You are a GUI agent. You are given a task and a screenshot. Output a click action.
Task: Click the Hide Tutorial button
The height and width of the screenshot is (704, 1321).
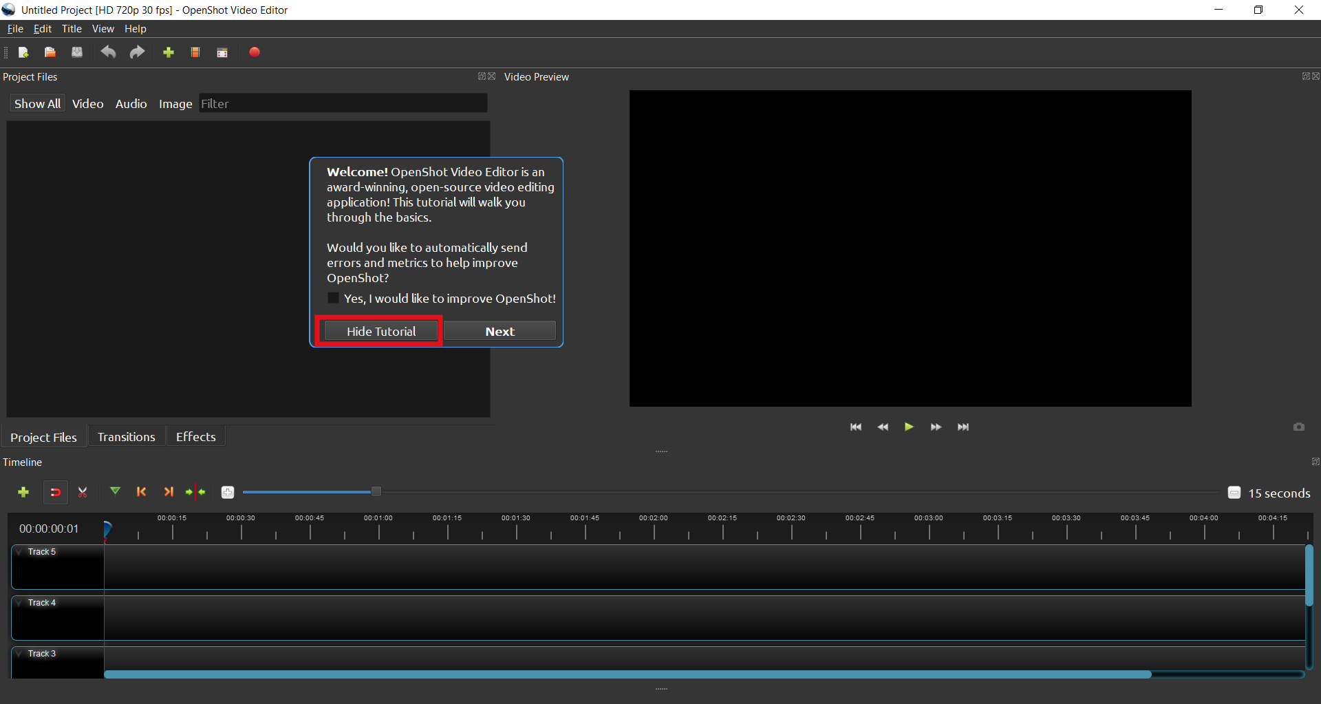[381, 331]
